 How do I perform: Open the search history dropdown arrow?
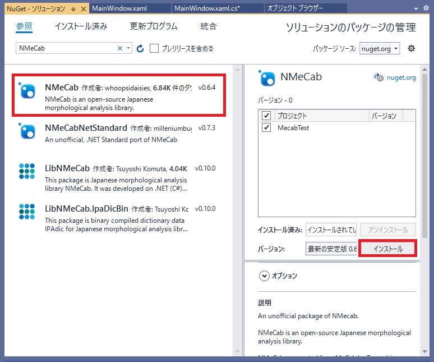click(x=128, y=48)
